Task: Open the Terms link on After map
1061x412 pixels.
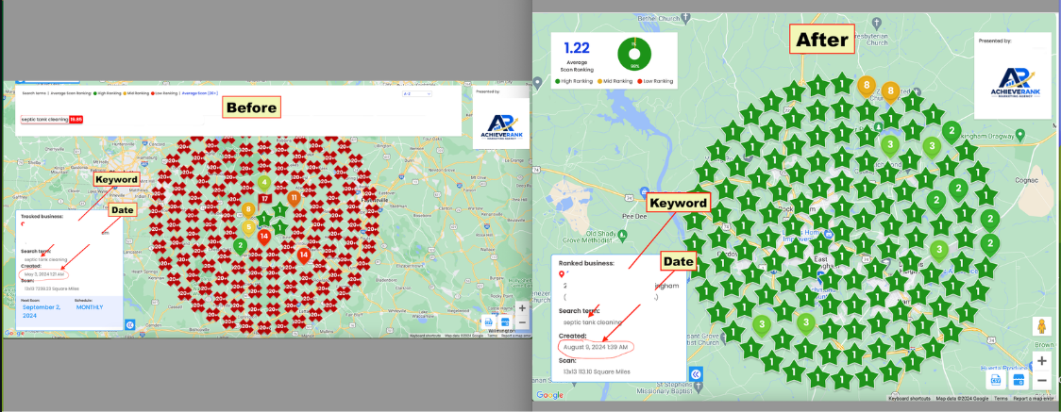Action: (x=1001, y=399)
